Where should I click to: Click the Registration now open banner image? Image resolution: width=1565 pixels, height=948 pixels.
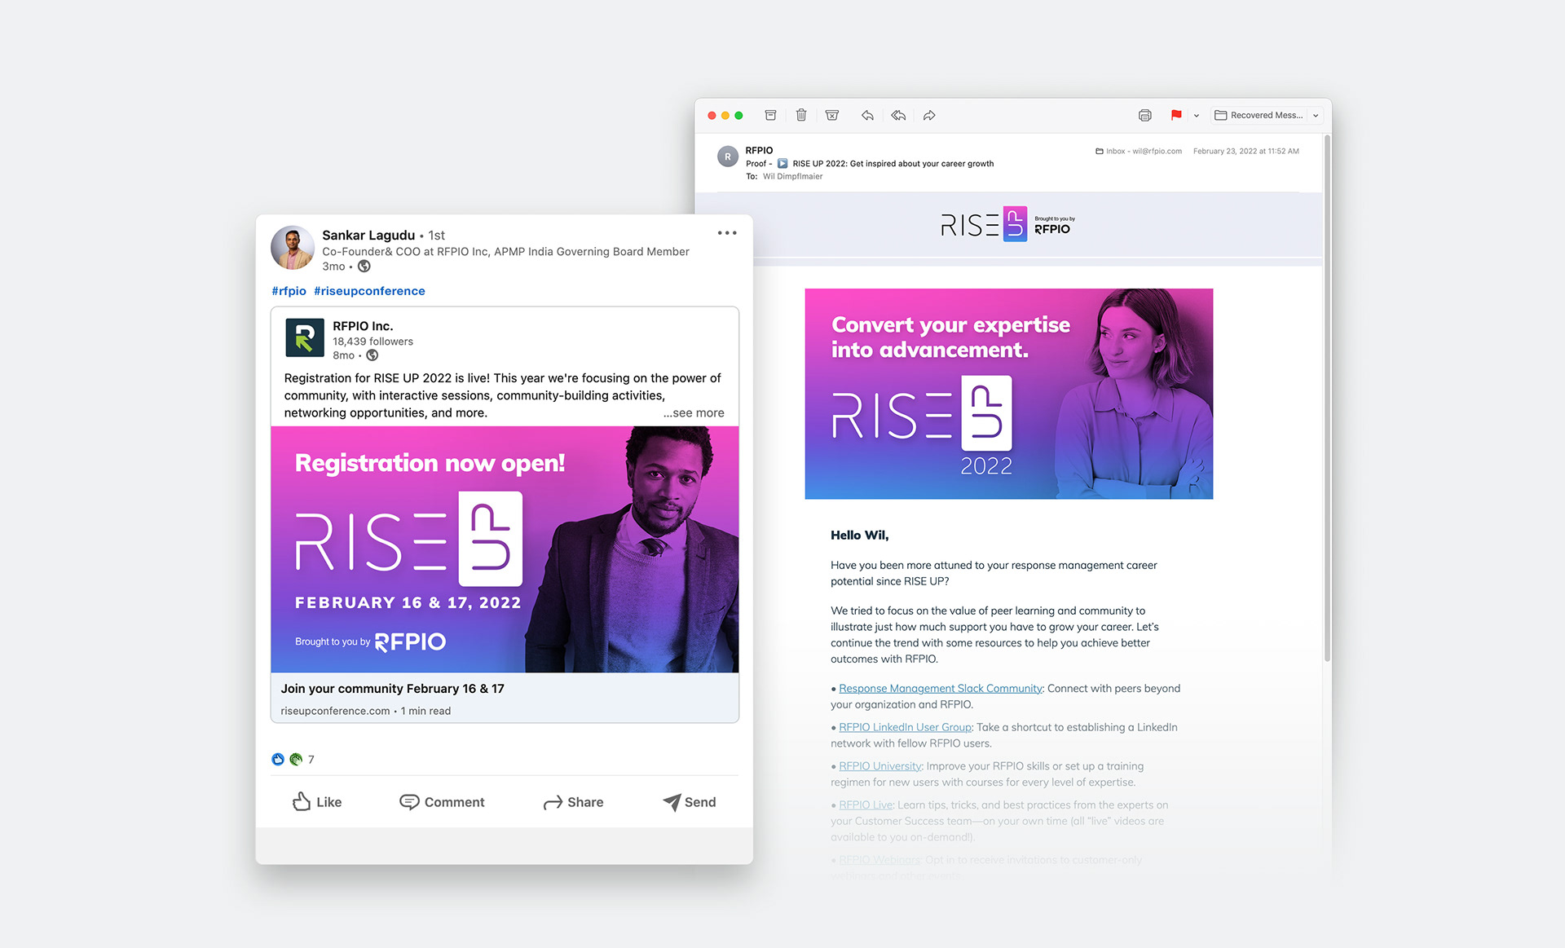505,549
